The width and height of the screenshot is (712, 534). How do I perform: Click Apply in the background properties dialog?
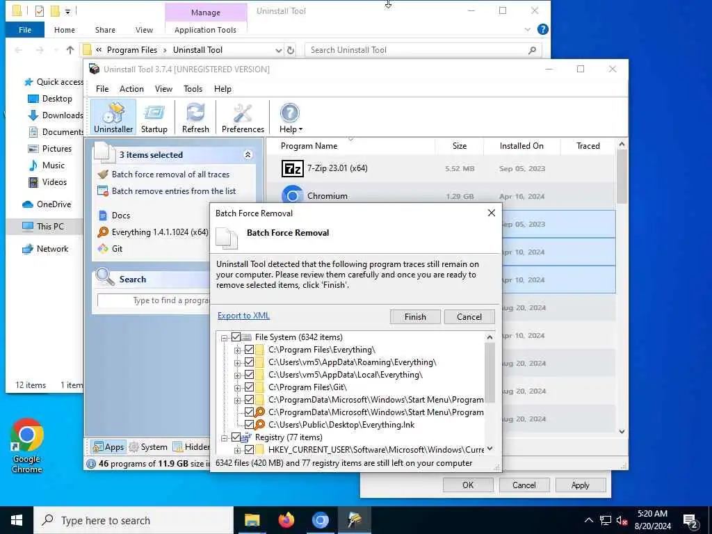[580, 485]
